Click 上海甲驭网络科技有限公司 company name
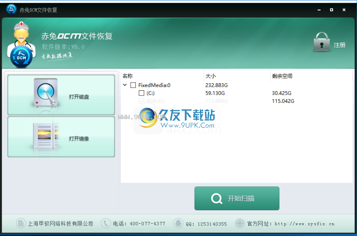The height and width of the screenshot is (236, 357). coord(61,224)
